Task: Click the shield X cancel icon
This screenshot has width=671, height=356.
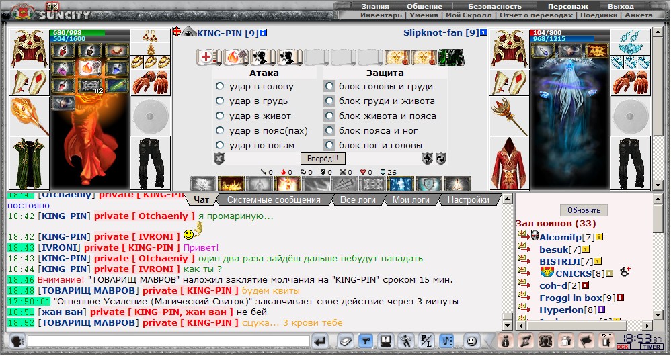Action: tap(219, 159)
